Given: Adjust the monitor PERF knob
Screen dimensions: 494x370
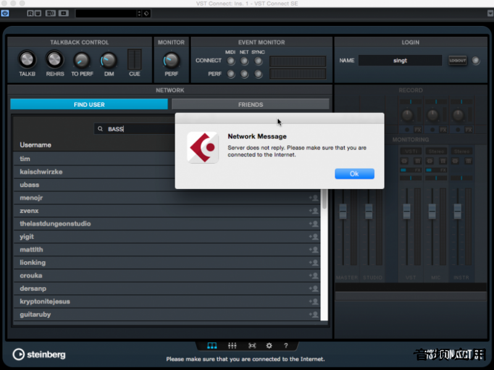Looking at the screenshot, I should (x=171, y=60).
